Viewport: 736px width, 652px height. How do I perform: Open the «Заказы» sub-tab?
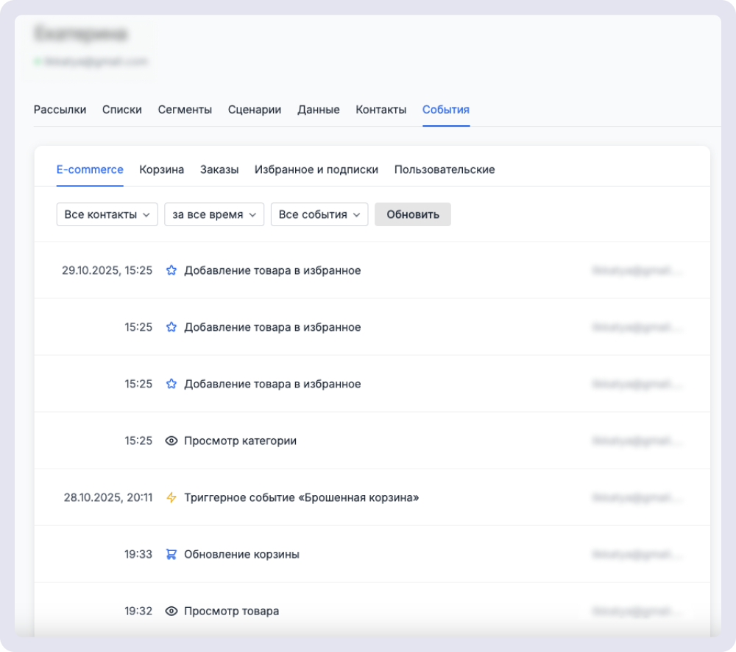coord(218,169)
